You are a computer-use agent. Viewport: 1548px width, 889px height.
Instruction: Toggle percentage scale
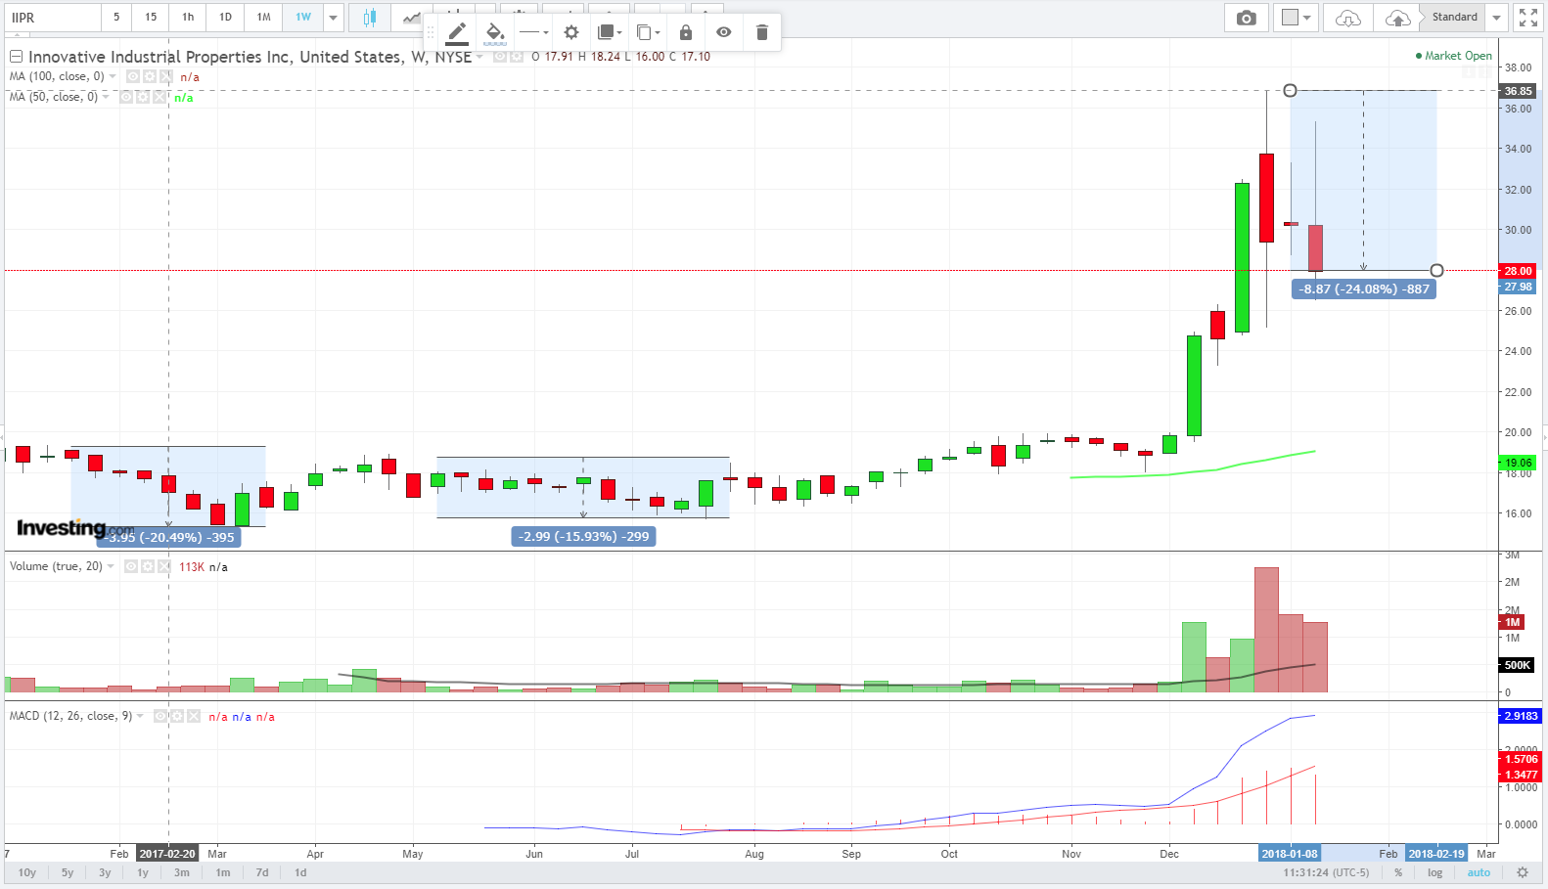[1398, 872]
